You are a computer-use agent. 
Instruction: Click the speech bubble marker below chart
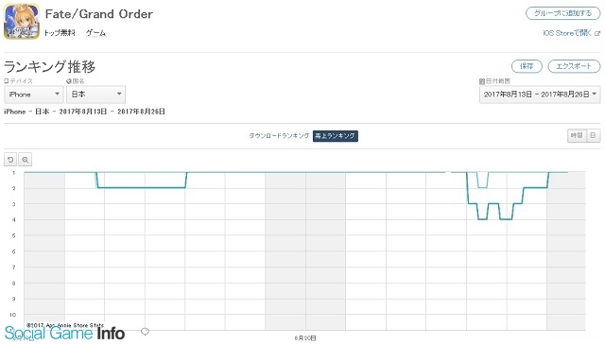(x=145, y=331)
